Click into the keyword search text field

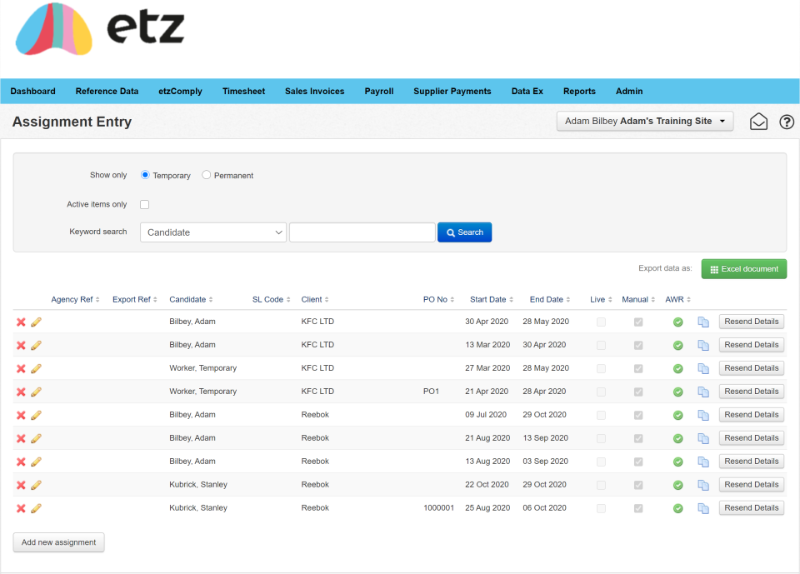coord(362,232)
